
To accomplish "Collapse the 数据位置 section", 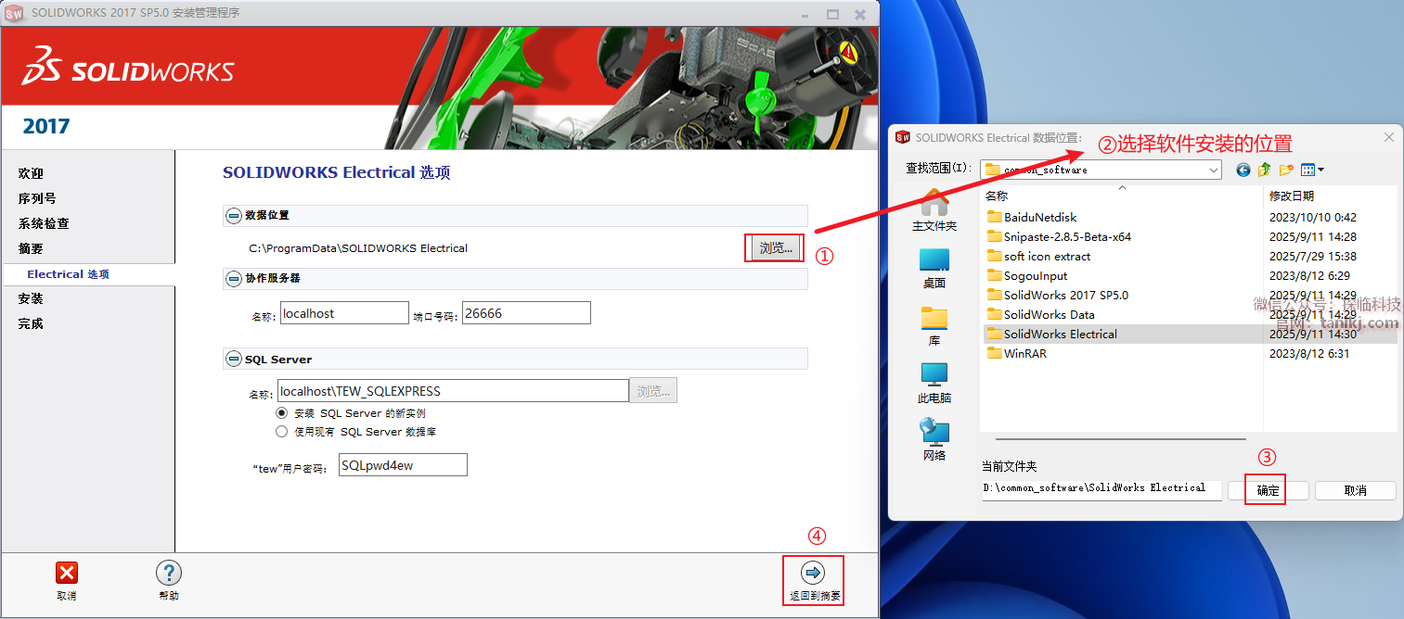I will (x=233, y=216).
